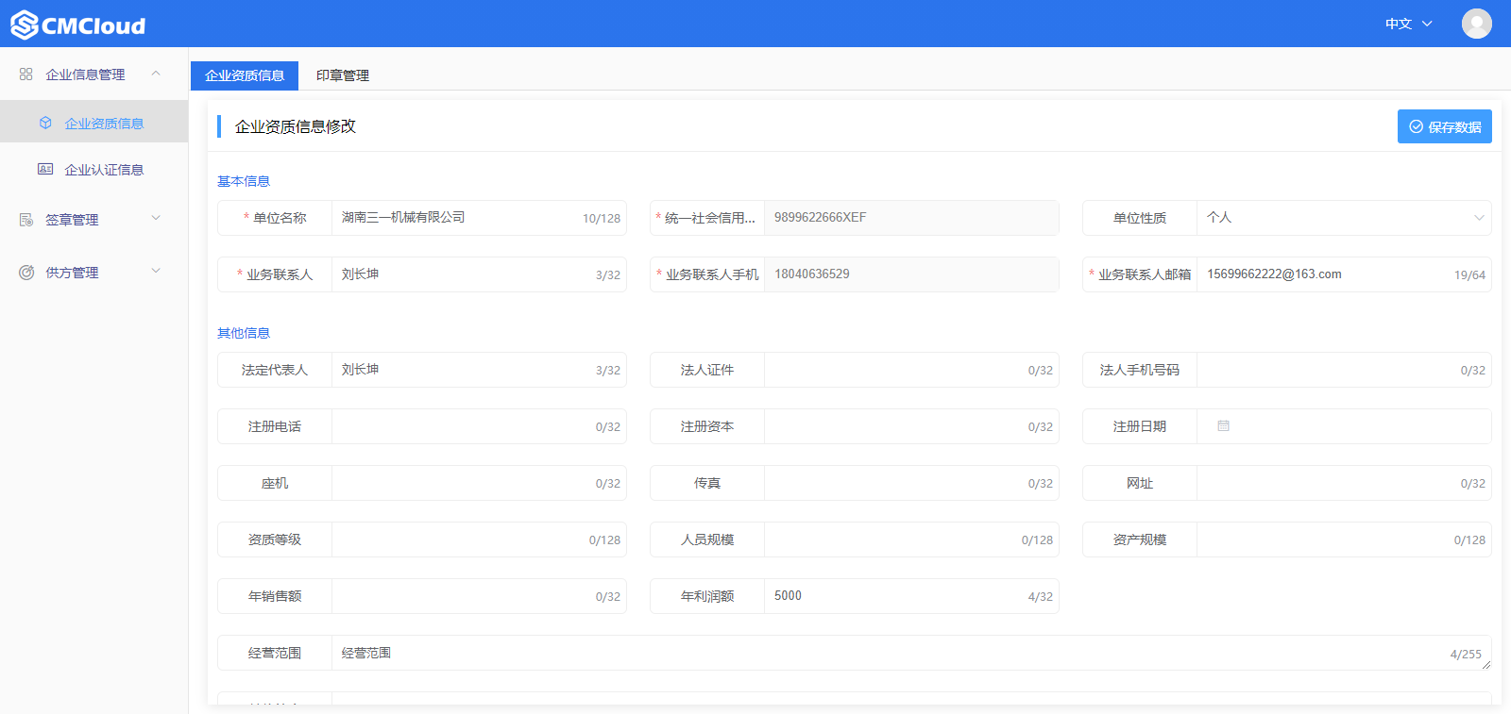Click the 法人手机号码 input field
This screenshot has height=714, width=1511.
coord(1344,370)
